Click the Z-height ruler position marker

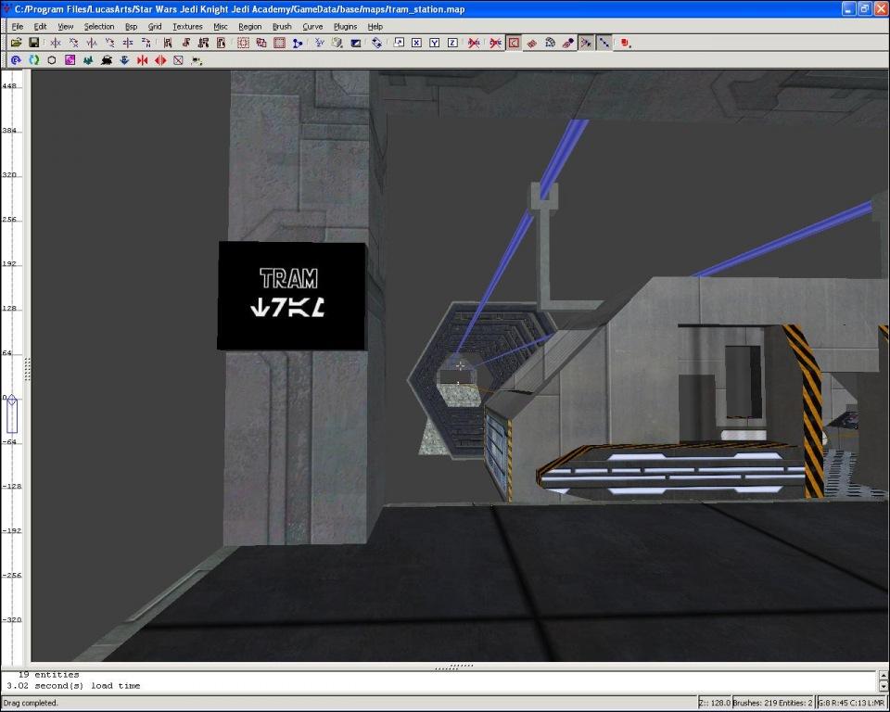[12, 414]
